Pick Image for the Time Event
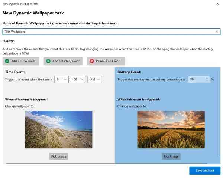Viewport: 223px width, 178px height. [x=59, y=156]
